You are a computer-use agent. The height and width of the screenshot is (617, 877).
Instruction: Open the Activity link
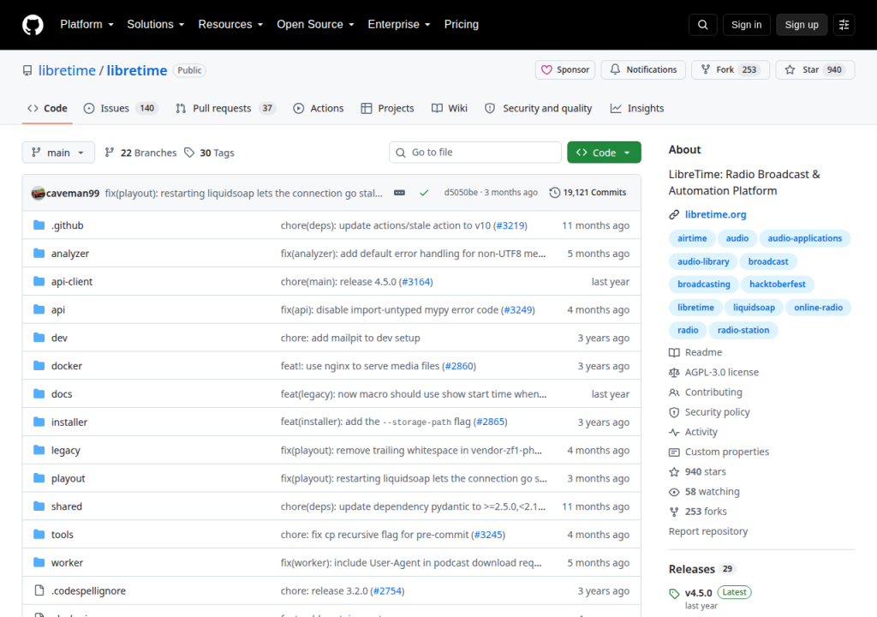pyautogui.click(x=694, y=432)
